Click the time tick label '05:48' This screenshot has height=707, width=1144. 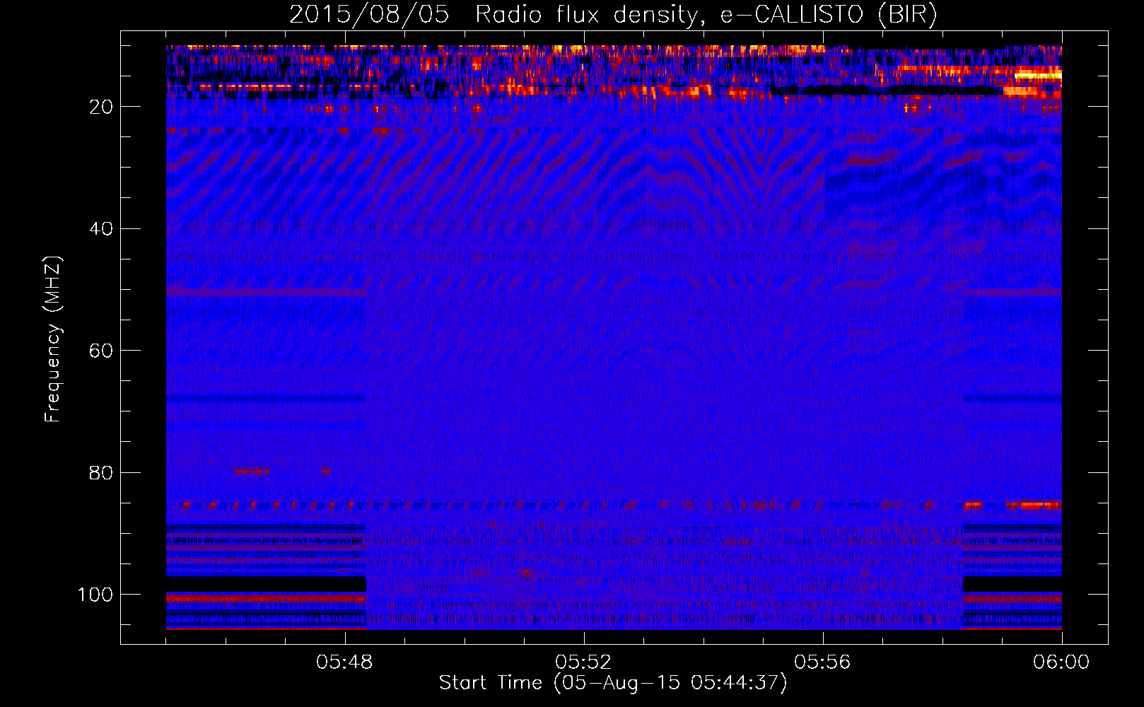click(345, 662)
